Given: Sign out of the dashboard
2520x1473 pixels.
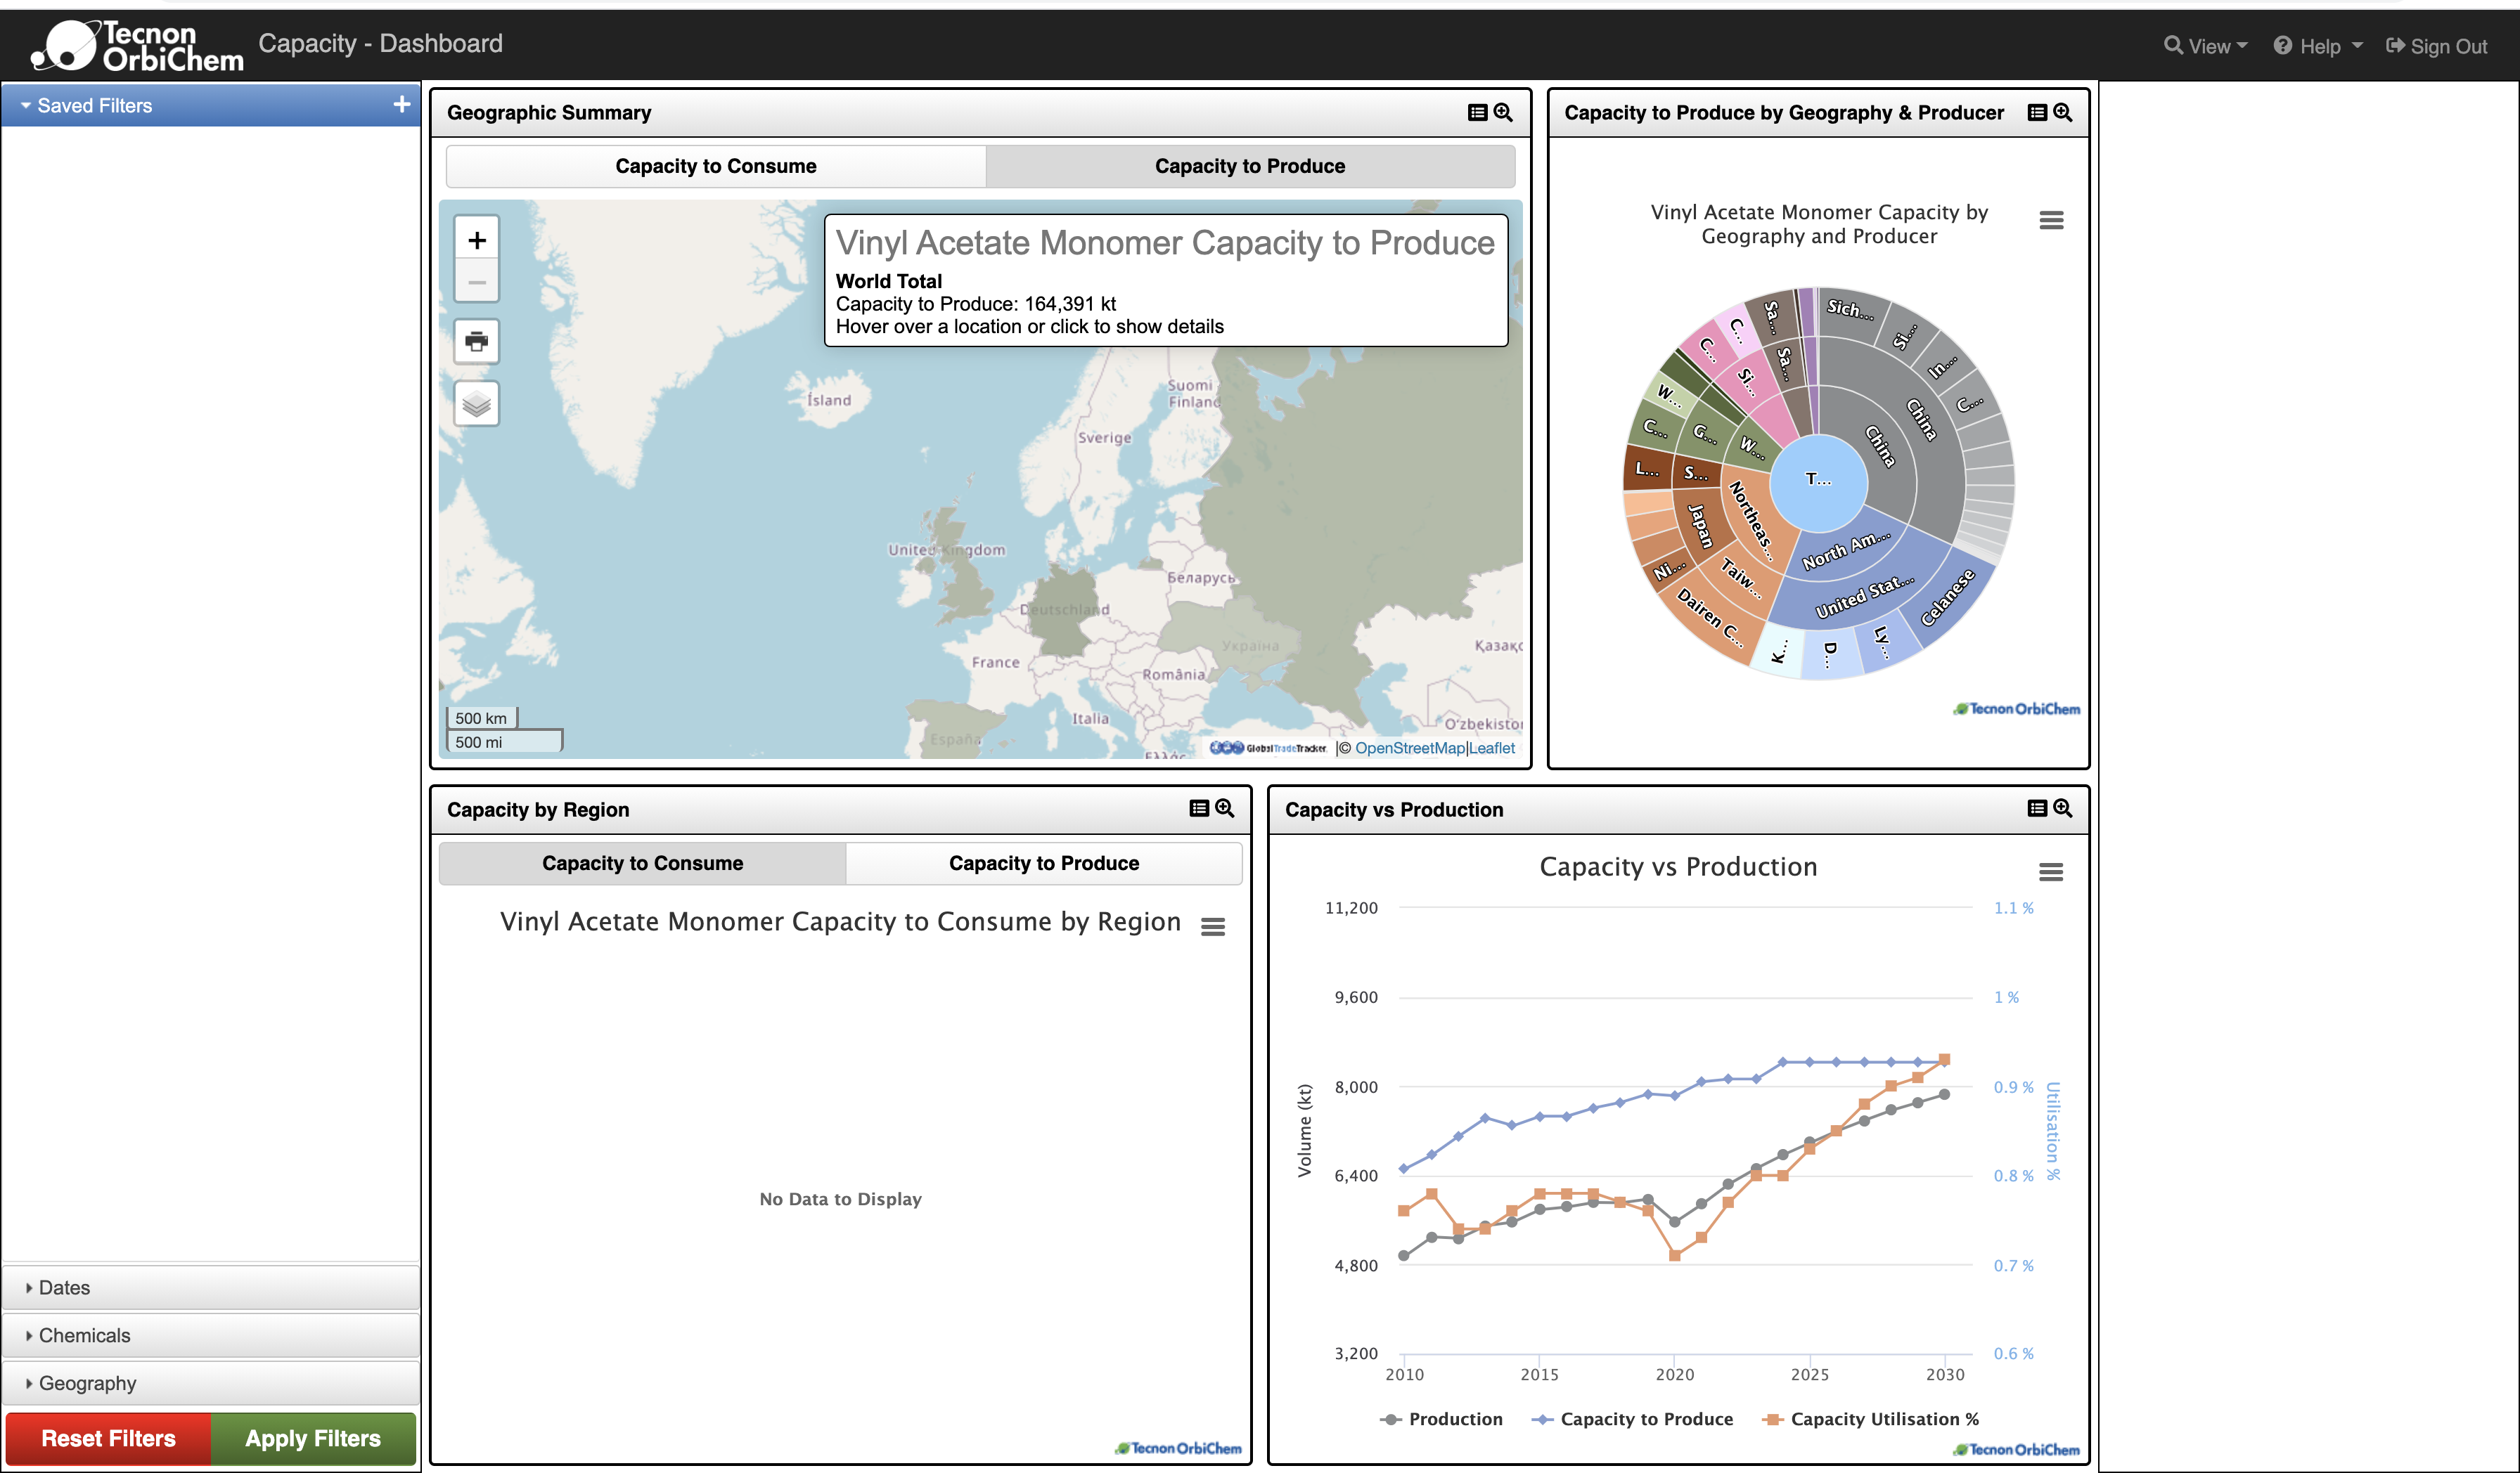Looking at the screenshot, I should click(x=2436, y=46).
